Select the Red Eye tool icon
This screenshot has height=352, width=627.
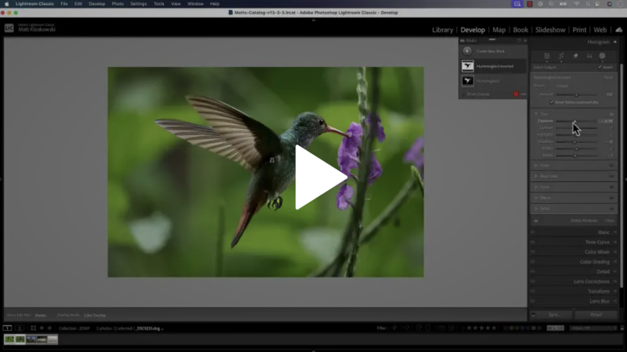coord(589,56)
